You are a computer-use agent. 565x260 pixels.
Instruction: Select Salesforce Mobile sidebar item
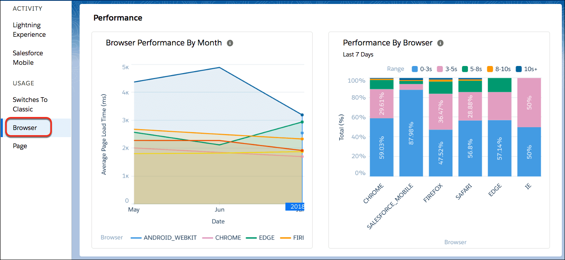click(28, 58)
